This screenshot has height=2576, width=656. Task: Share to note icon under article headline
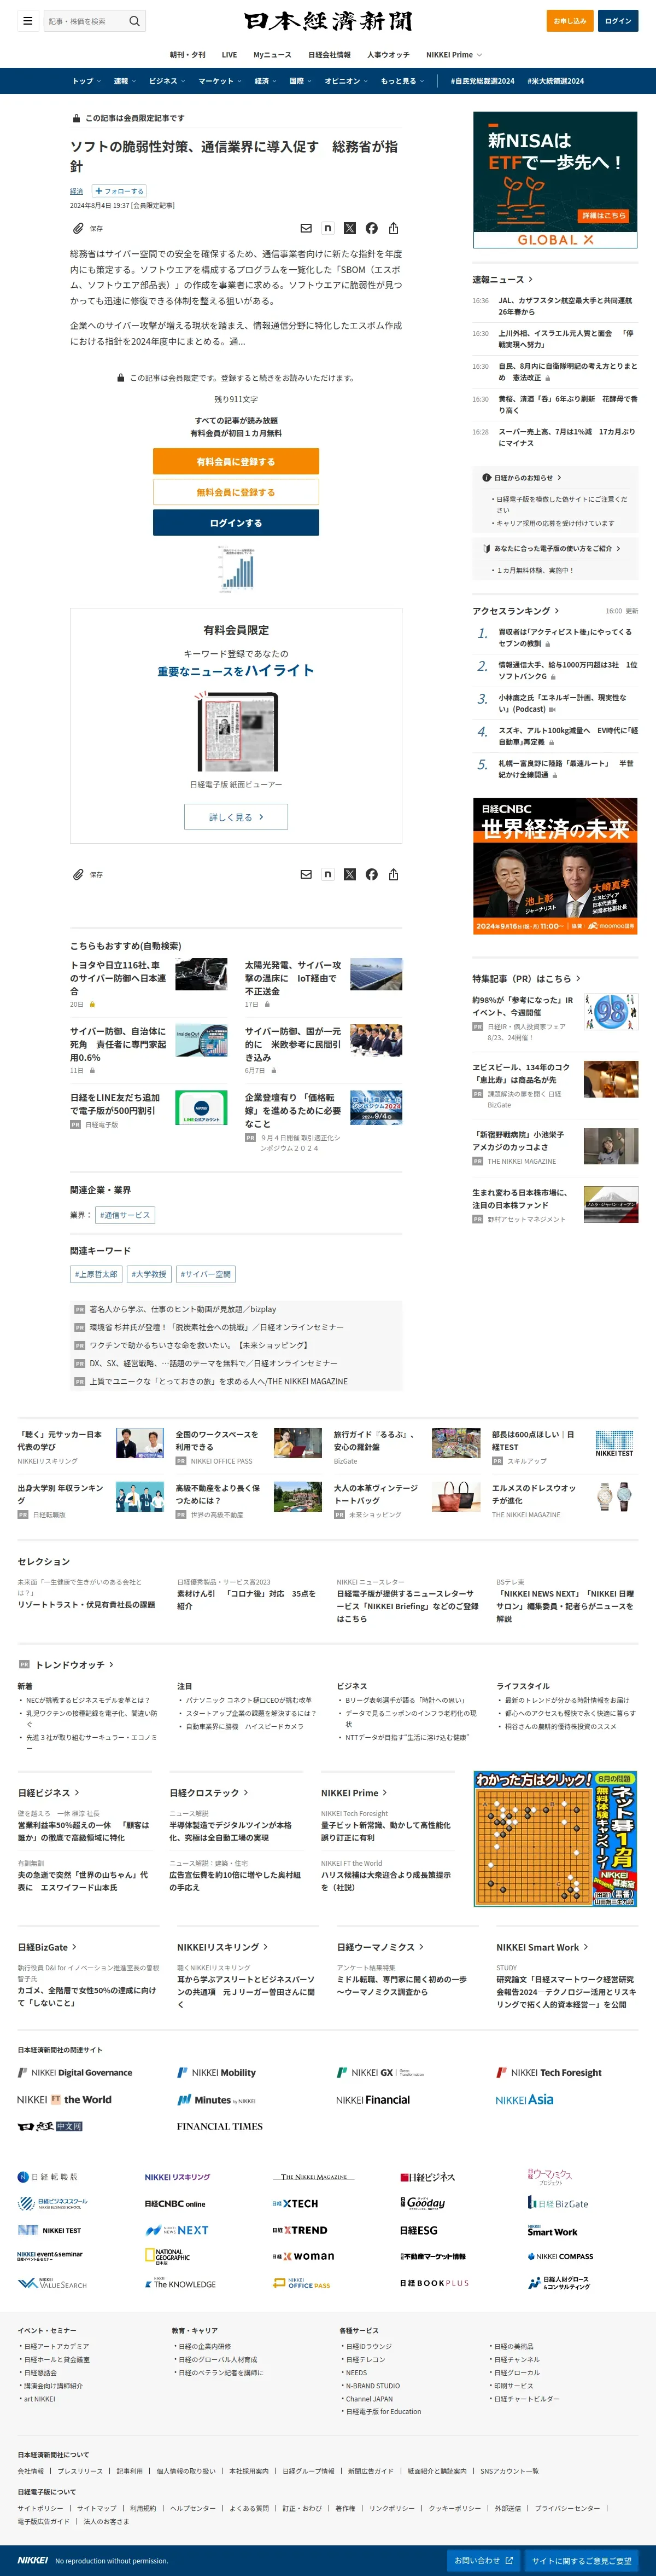327,228
